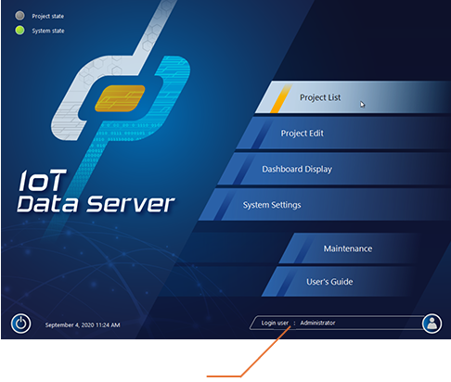This screenshot has height=382, width=451.
Task: Click the gray Project state indicator
Action: click(x=19, y=16)
